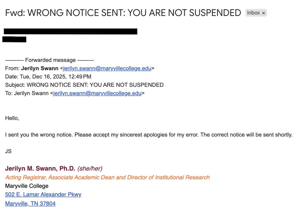Click the Inbox label tag
295x211 pixels.
click(253, 13)
